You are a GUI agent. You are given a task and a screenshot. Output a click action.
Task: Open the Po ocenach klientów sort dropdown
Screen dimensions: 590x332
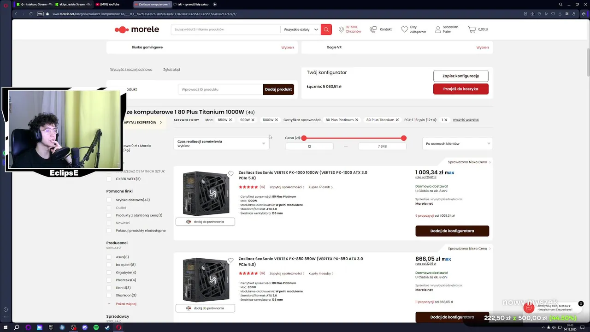[457, 143]
